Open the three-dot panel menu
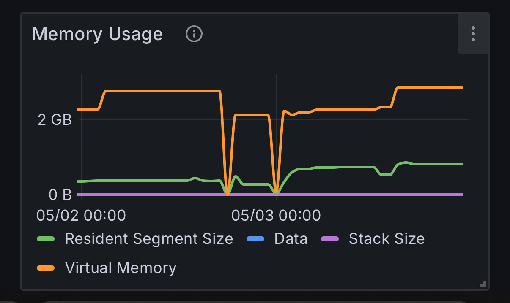510x303 pixels. (473, 34)
